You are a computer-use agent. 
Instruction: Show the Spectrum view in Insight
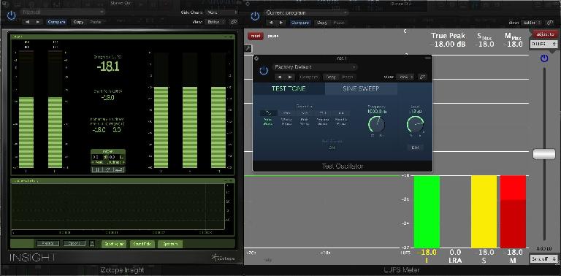click(x=170, y=244)
